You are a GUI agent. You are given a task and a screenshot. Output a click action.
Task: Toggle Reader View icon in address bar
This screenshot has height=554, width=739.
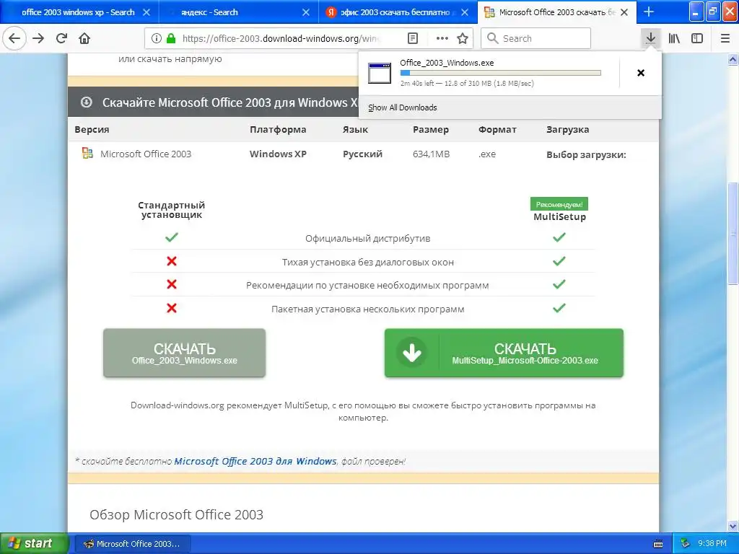413,38
